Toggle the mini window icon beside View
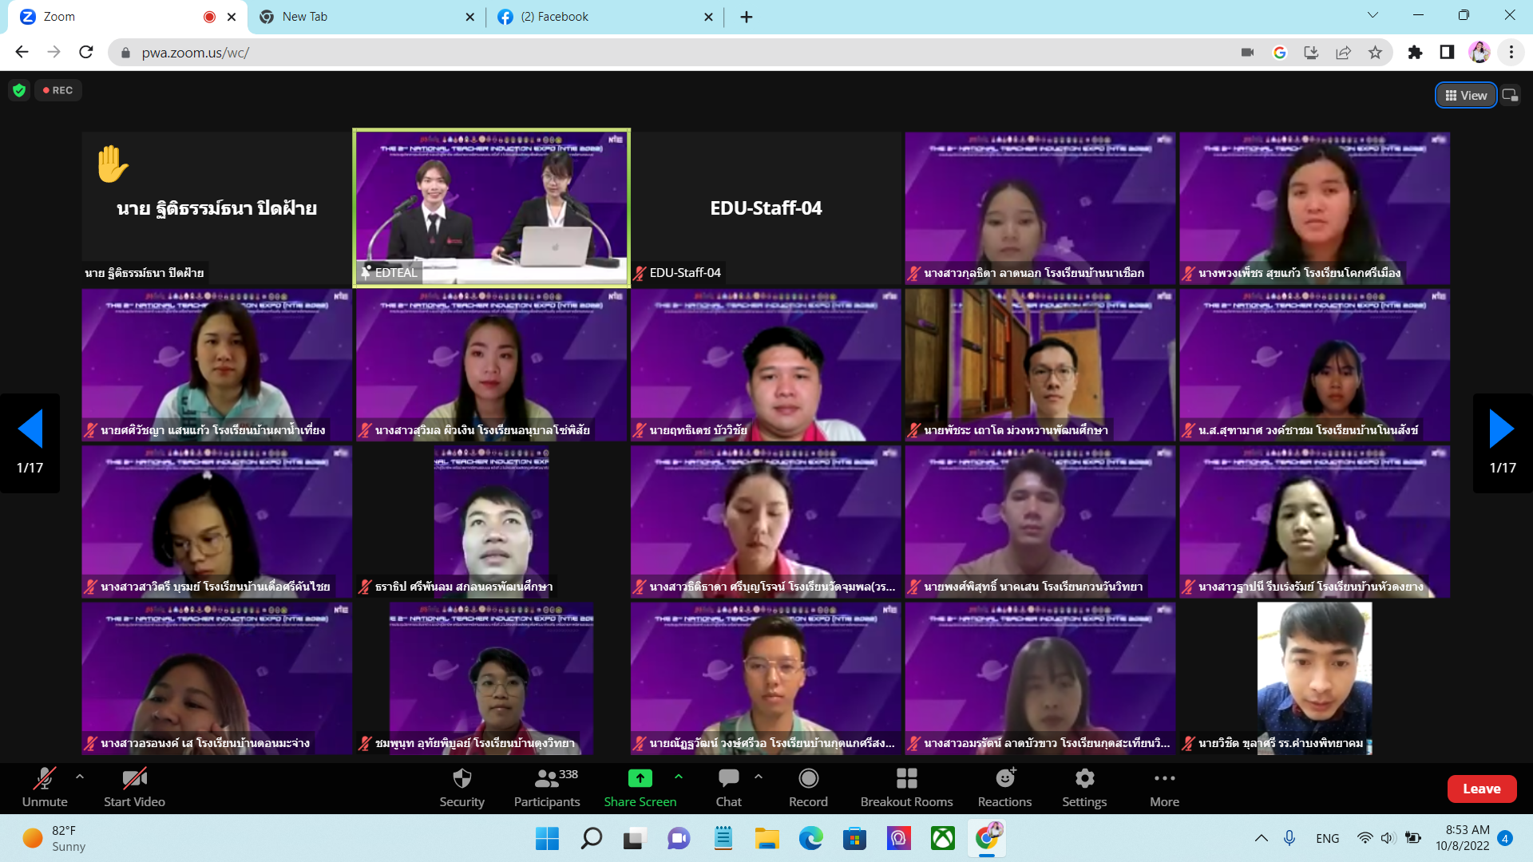The width and height of the screenshot is (1533, 862). (1510, 96)
